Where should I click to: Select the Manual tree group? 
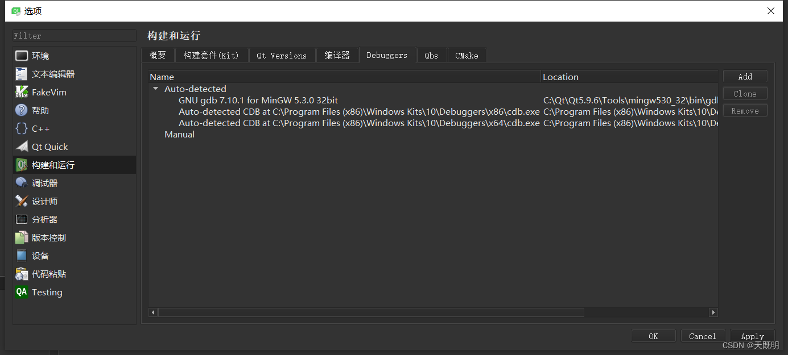tap(179, 134)
